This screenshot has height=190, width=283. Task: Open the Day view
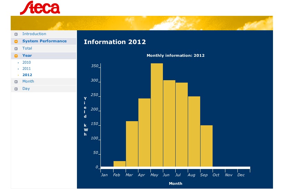coord(26,88)
